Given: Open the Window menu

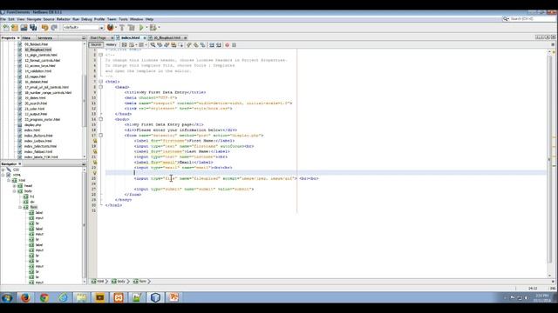Looking at the screenshot, I should click(136, 19).
